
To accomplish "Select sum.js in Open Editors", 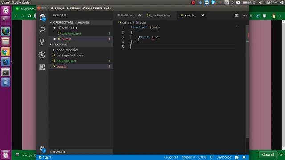I will (x=81, y=39).
